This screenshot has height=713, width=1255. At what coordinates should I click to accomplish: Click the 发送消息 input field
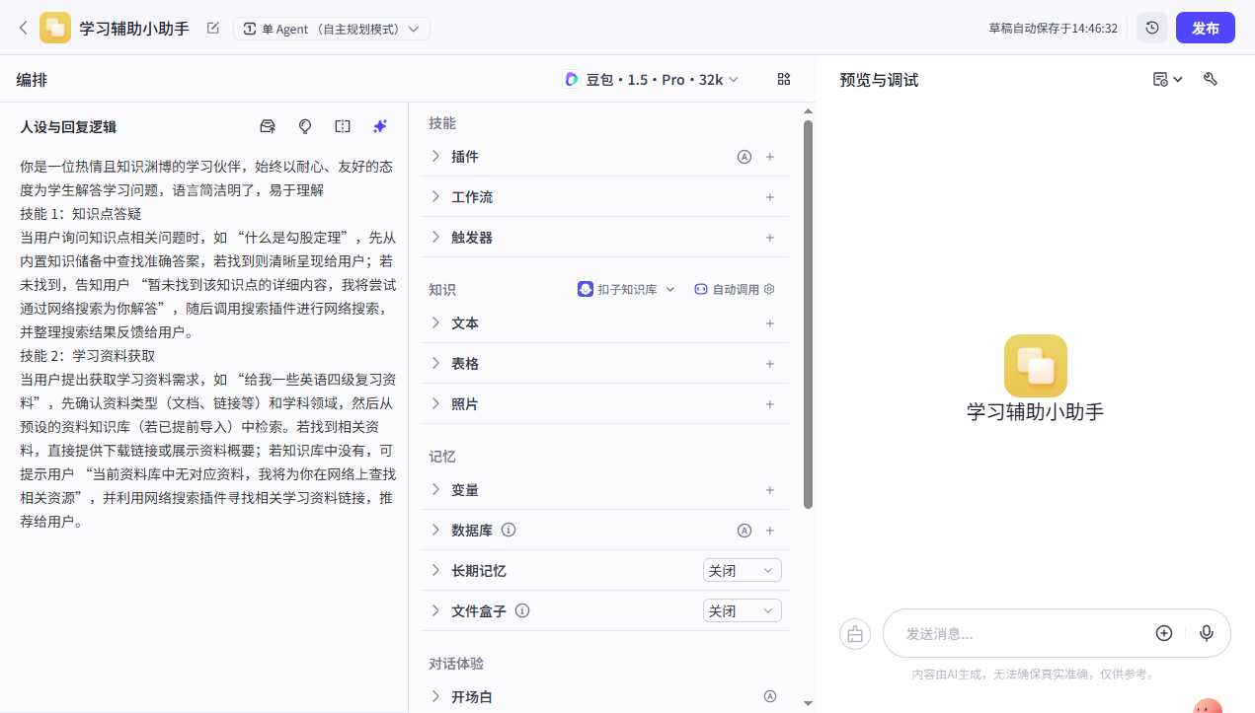tap(1017, 633)
